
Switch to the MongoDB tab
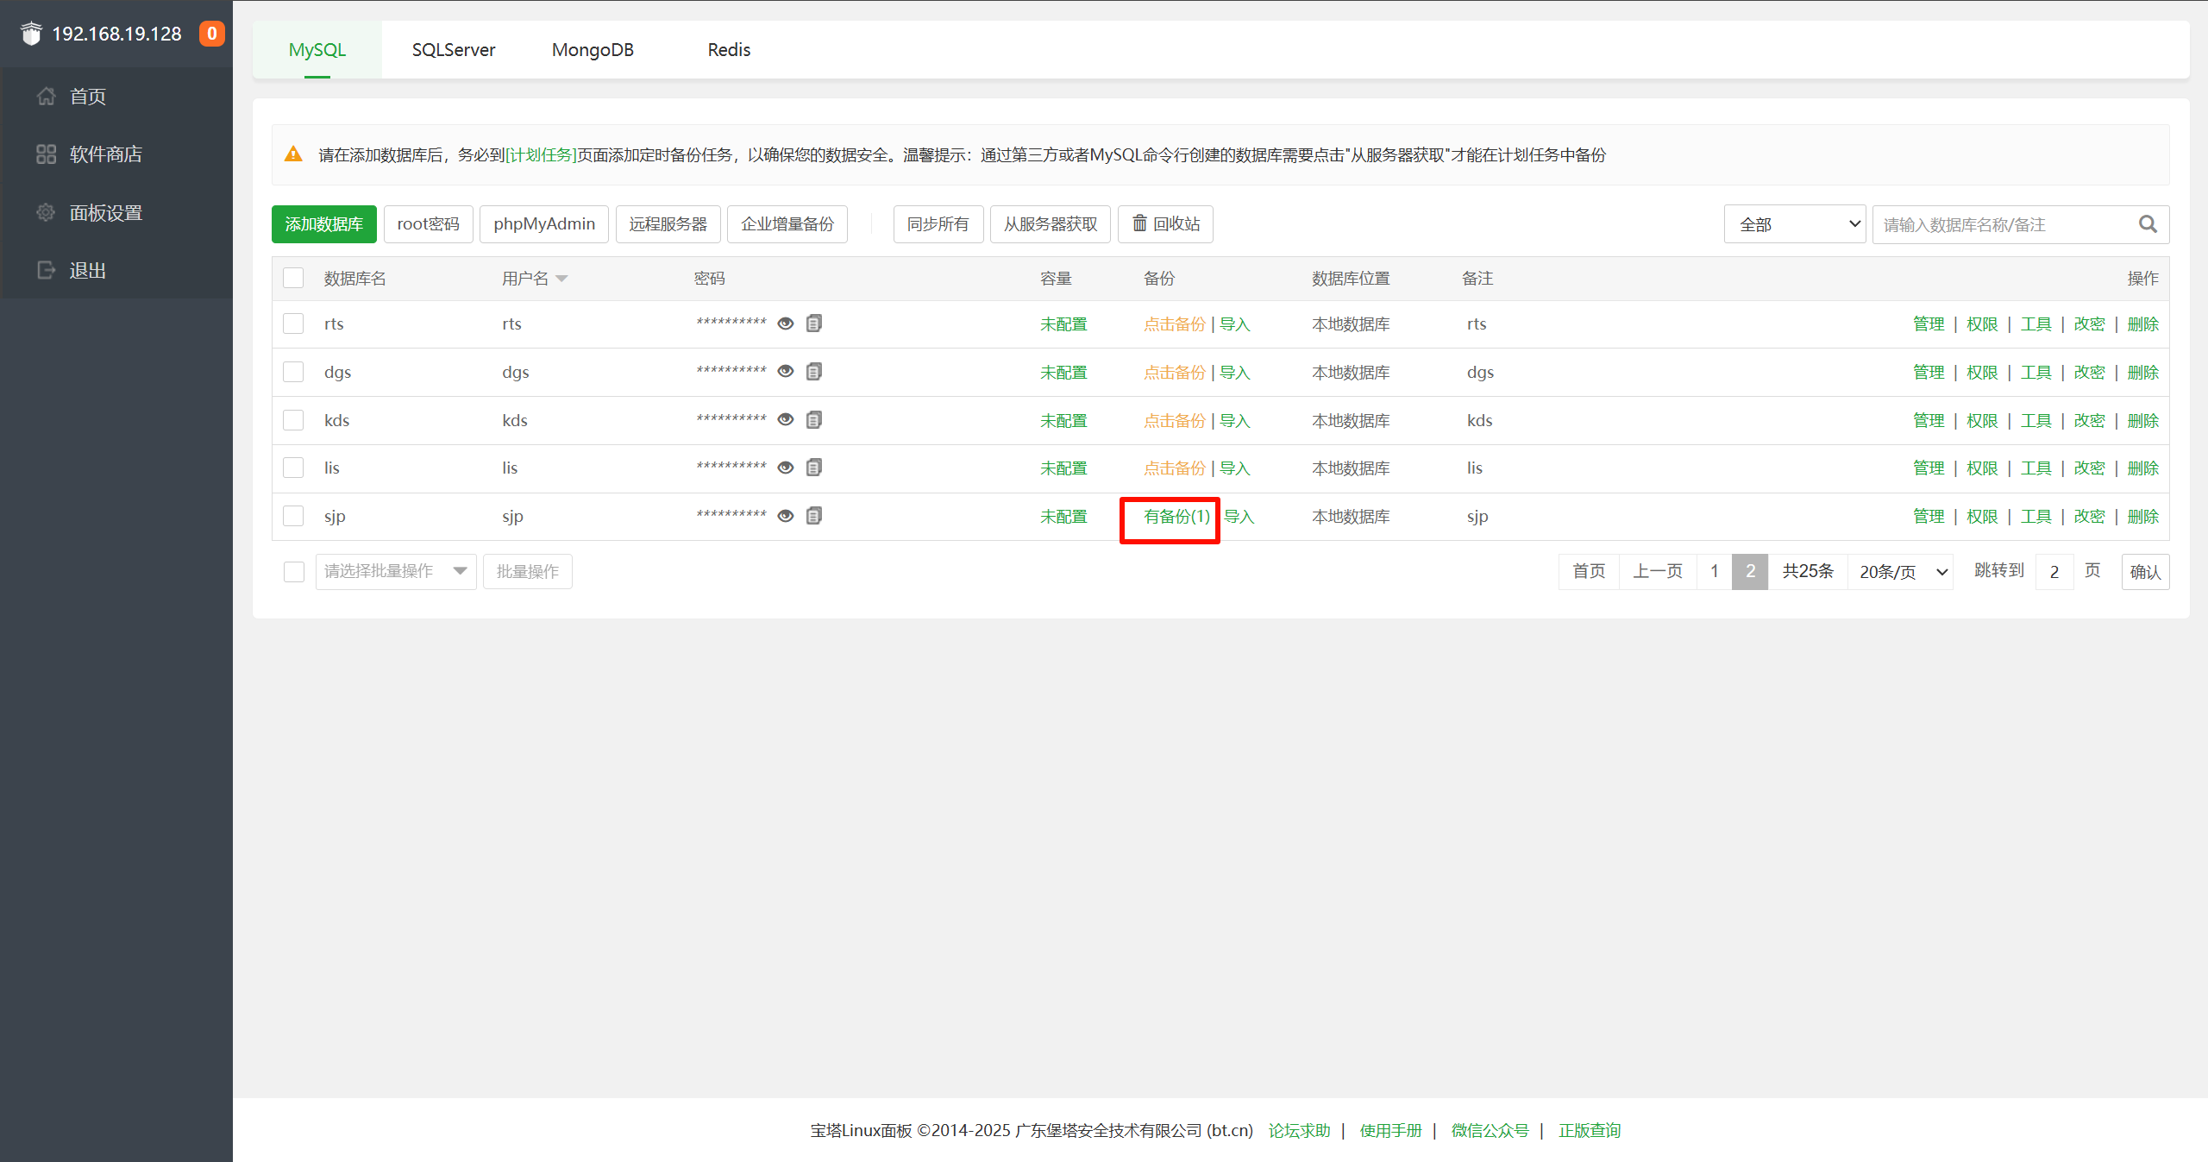pos(593,50)
